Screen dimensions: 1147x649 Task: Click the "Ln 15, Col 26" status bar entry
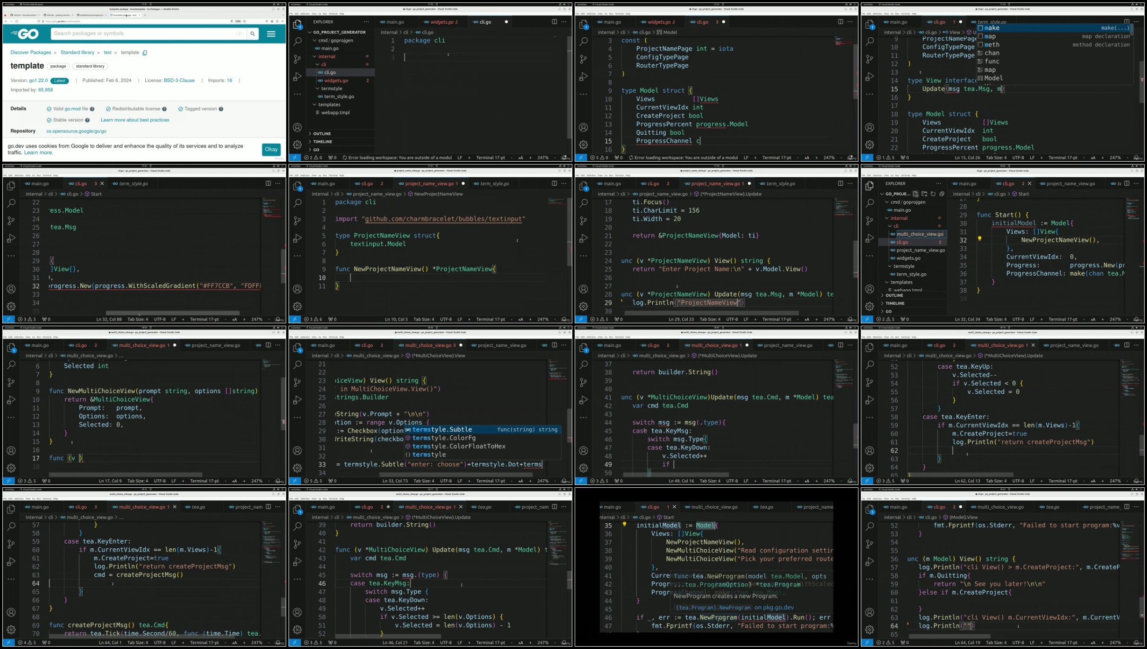pyautogui.click(x=967, y=158)
